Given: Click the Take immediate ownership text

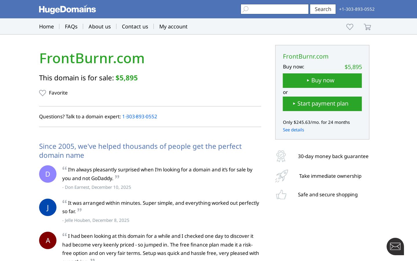Looking at the screenshot, I should tap(330, 176).
